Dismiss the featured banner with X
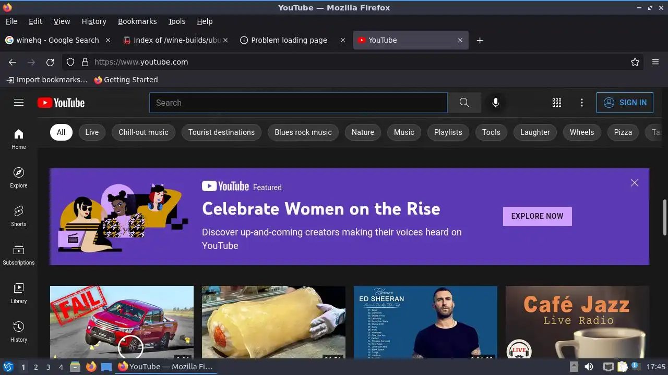Image resolution: width=668 pixels, height=375 pixels. 635,183
